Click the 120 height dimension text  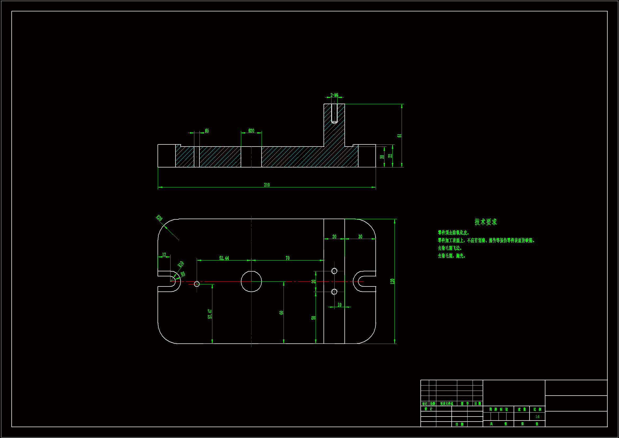point(392,281)
